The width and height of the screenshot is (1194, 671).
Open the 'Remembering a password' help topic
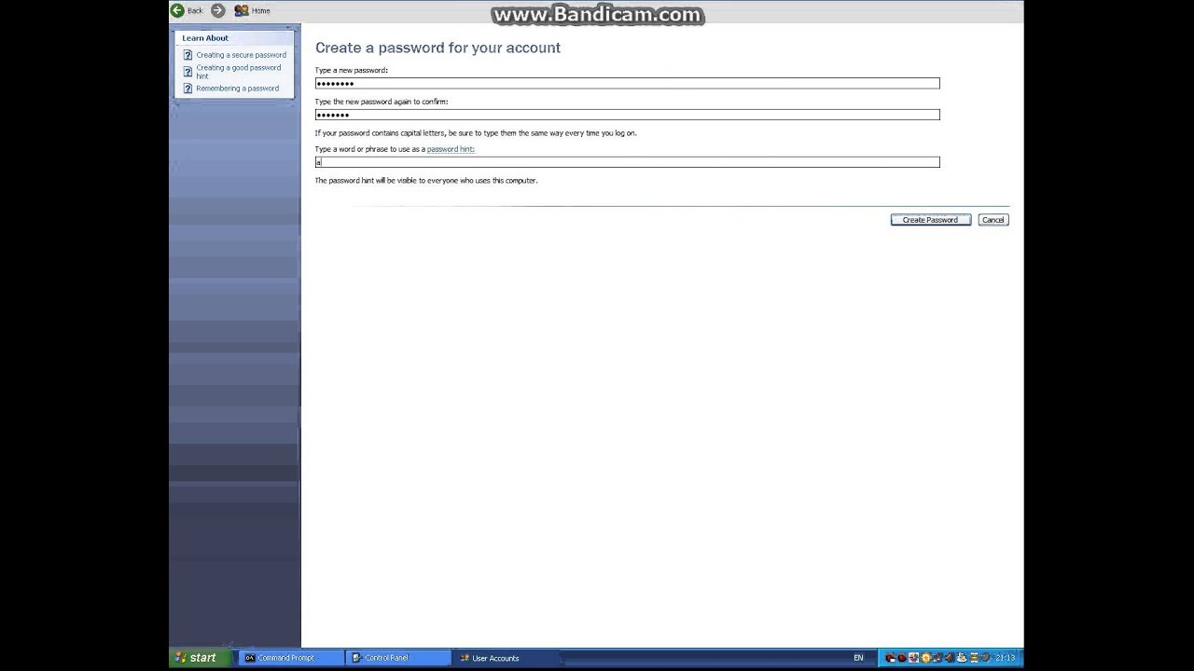pos(237,89)
